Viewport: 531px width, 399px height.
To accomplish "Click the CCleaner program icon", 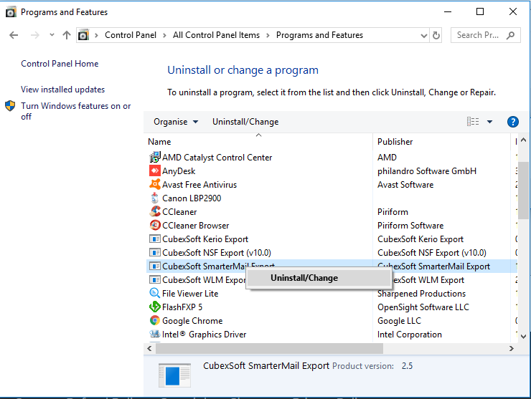I will (155, 211).
